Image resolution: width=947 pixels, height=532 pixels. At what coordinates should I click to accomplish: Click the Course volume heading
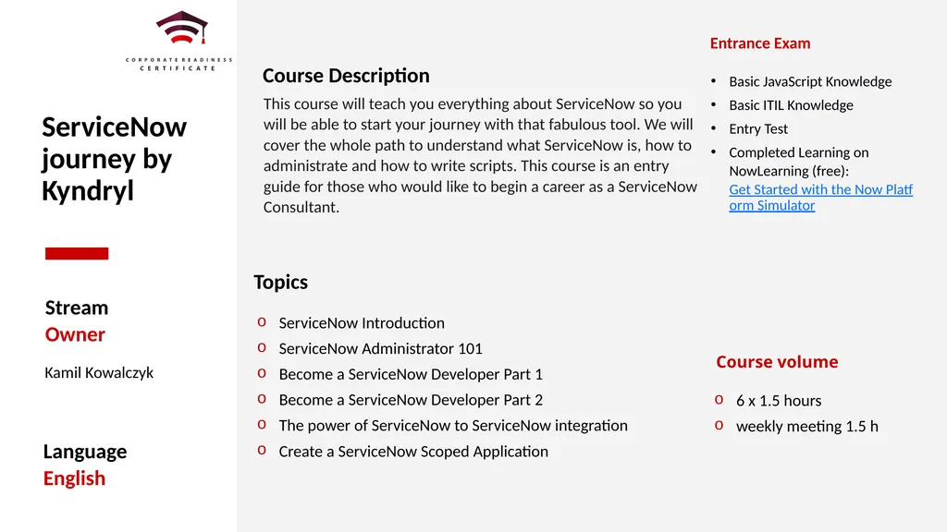(777, 362)
